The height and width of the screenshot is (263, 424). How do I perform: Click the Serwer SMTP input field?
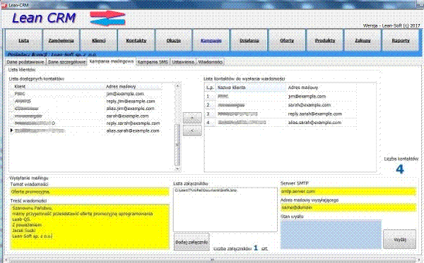point(348,191)
